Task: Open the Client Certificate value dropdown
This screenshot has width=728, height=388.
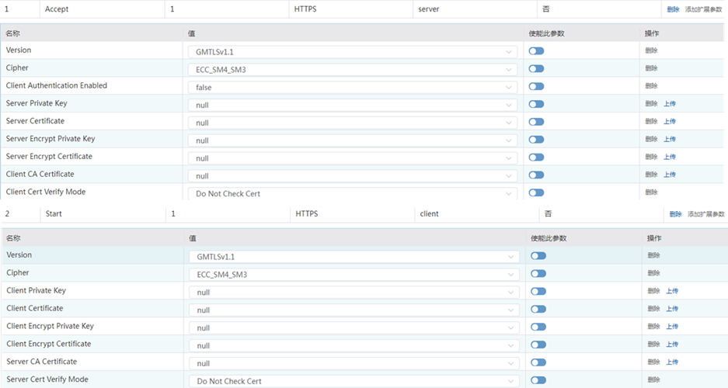Action: pyautogui.click(x=354, y=310)
